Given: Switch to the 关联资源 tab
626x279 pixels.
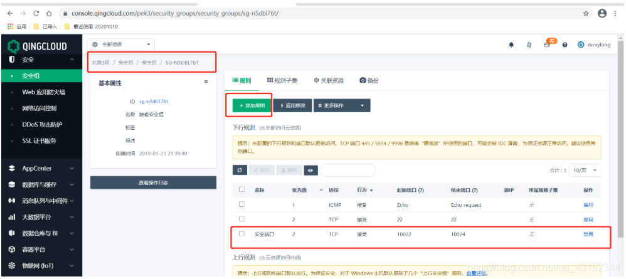Looking at the screenshot, I should (x=329, y=81).
